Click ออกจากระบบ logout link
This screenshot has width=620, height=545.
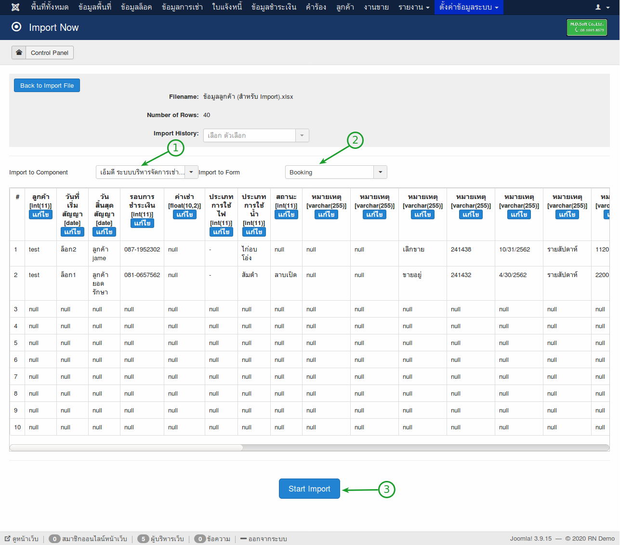click(264, 539)
